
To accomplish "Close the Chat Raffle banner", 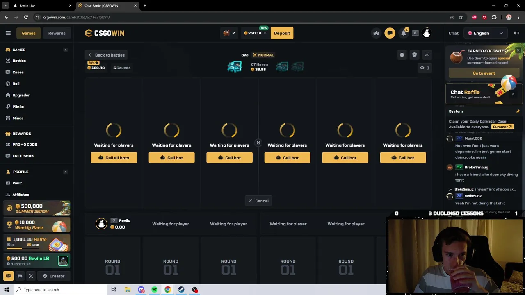I will point(513,94).
